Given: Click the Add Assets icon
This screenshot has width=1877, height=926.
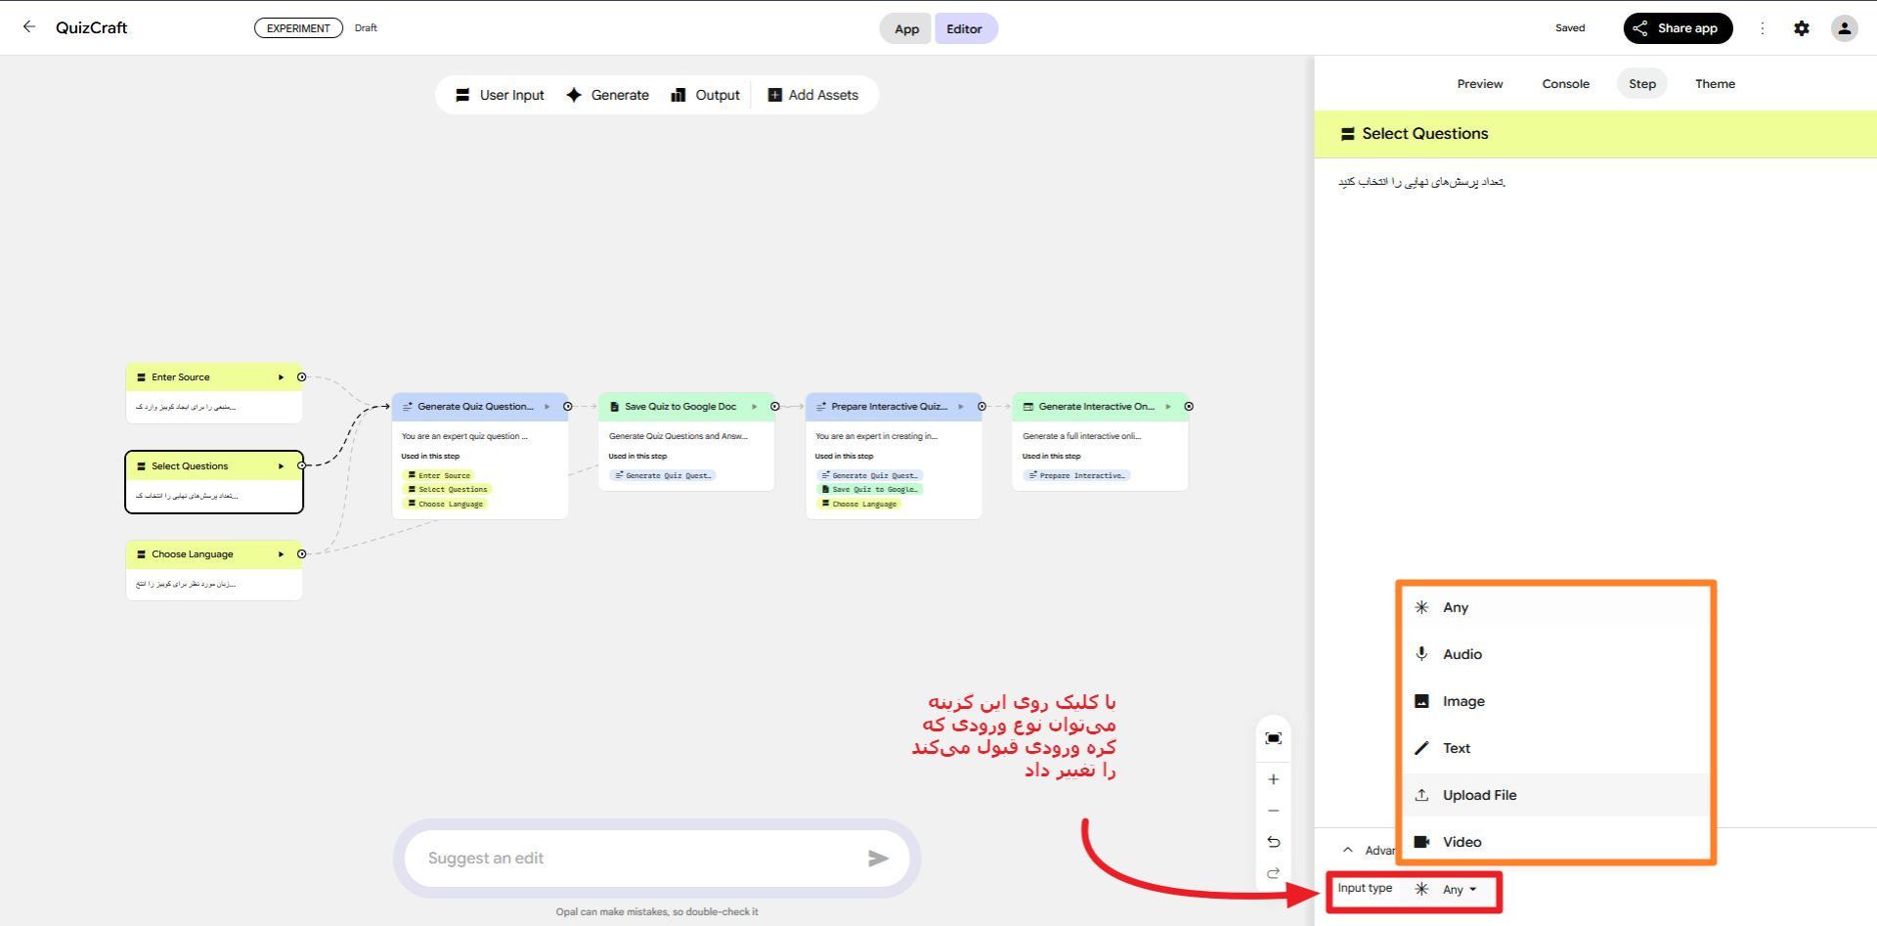Looking at the screenshot, I should click(x=774, y=95).
